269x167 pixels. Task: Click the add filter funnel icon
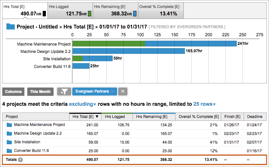pyautogui.click(x=64, y=91)
